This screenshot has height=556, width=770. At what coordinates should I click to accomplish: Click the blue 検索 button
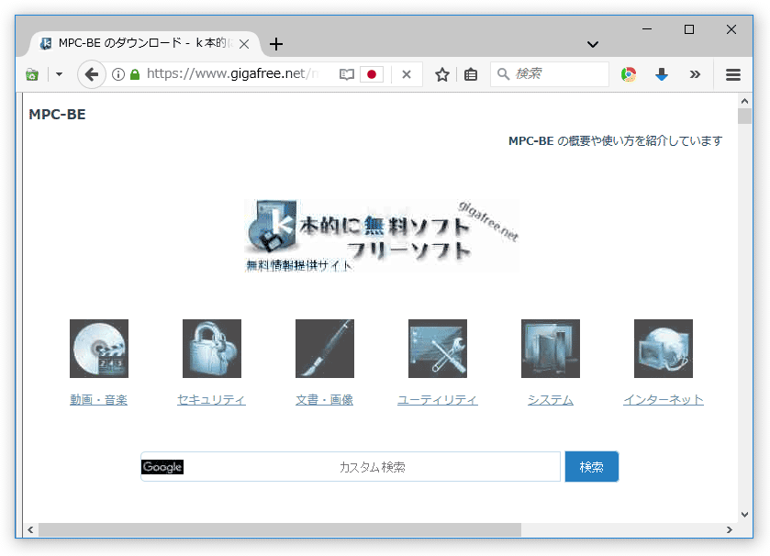tap(592, 467)
